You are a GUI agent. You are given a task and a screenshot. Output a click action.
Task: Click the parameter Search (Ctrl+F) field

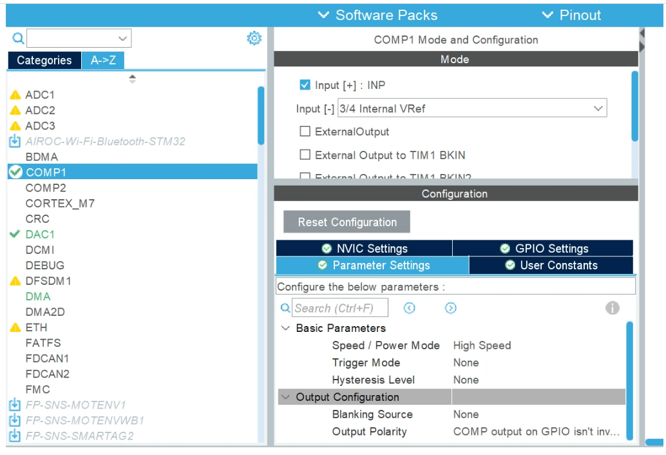tap(341, 308)
